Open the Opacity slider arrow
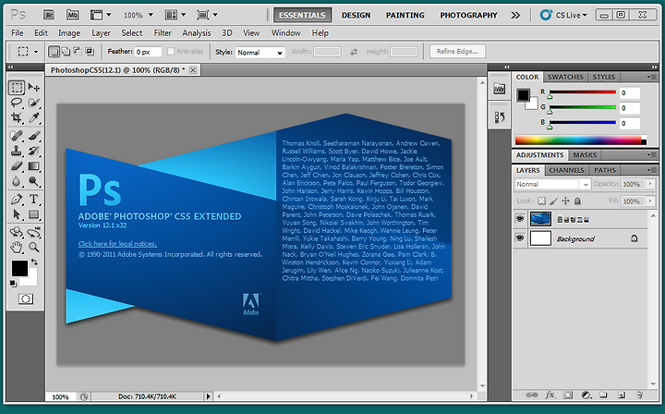 pyautogui.click(x=650, y=184)
